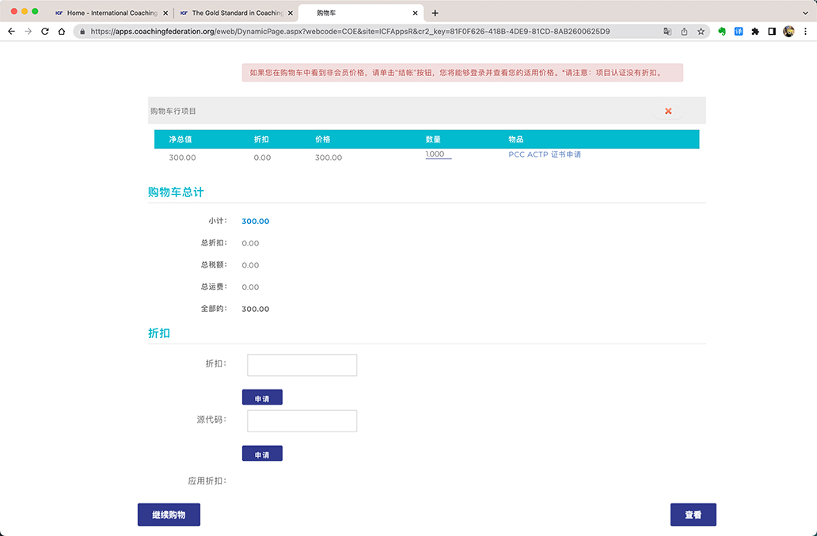Click the 继续购物 button
Viewport: 817px width, 536px height.
169,515
